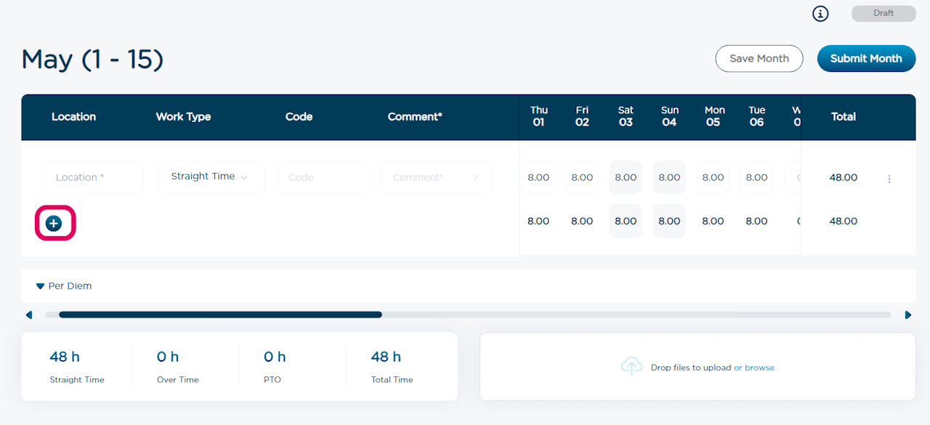Click the Location input field
This screenshot has height=425, width=930.
pyautogui.click(x=92, y=177)
